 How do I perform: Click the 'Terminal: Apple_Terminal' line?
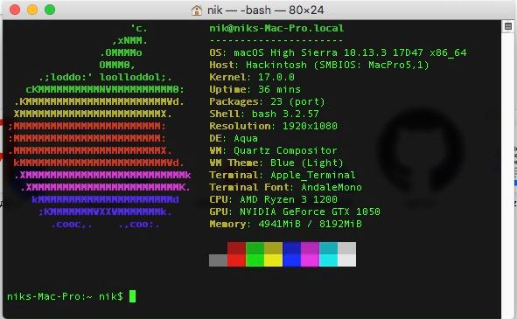pyautogui.click(x=283, y=175)
